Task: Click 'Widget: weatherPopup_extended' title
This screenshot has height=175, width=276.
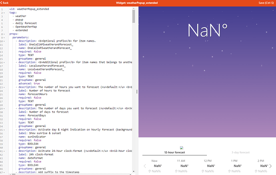Action: [x=137, y=3]
